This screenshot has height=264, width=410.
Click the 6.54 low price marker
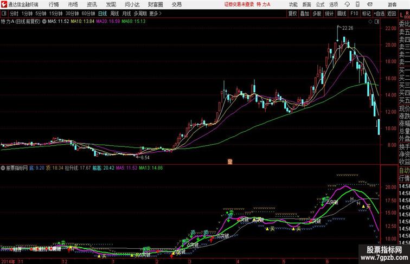coord(145,158)
